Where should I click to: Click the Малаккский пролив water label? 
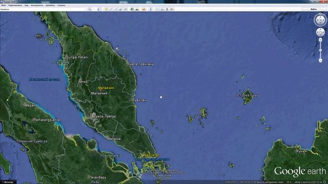[45, 79]
